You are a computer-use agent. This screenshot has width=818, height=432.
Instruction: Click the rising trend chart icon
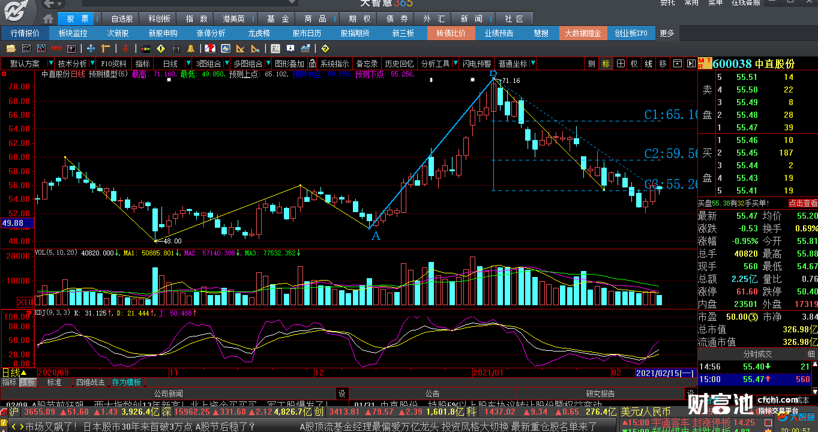(305, 48)
